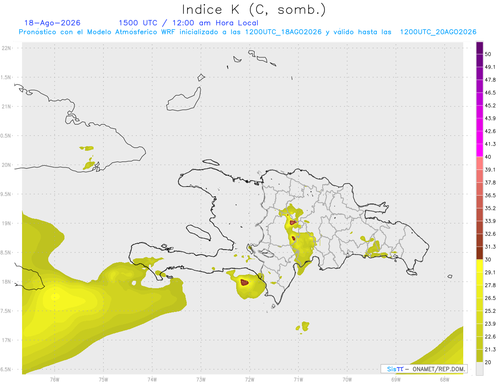Screen dimensions: 499x385
Task: Click the "9.5N" latitude label
Action: coord(6,194)
